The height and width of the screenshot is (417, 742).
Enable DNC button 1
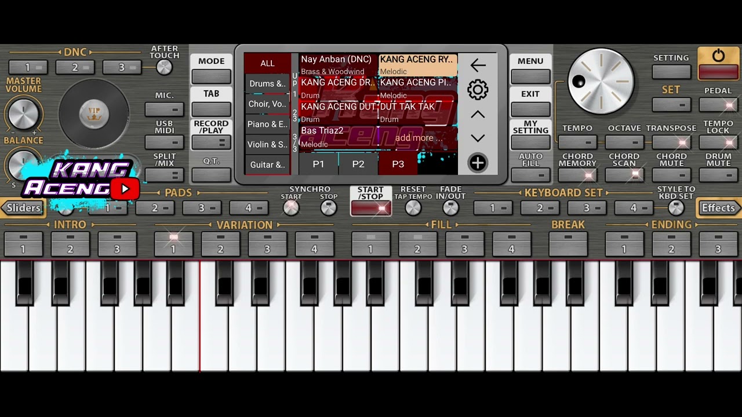[x=28, y=67]
